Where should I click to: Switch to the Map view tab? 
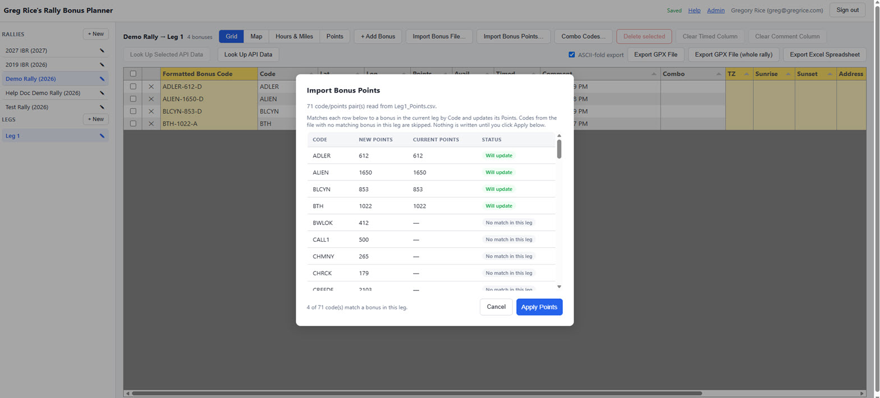(x=256, y=36)
